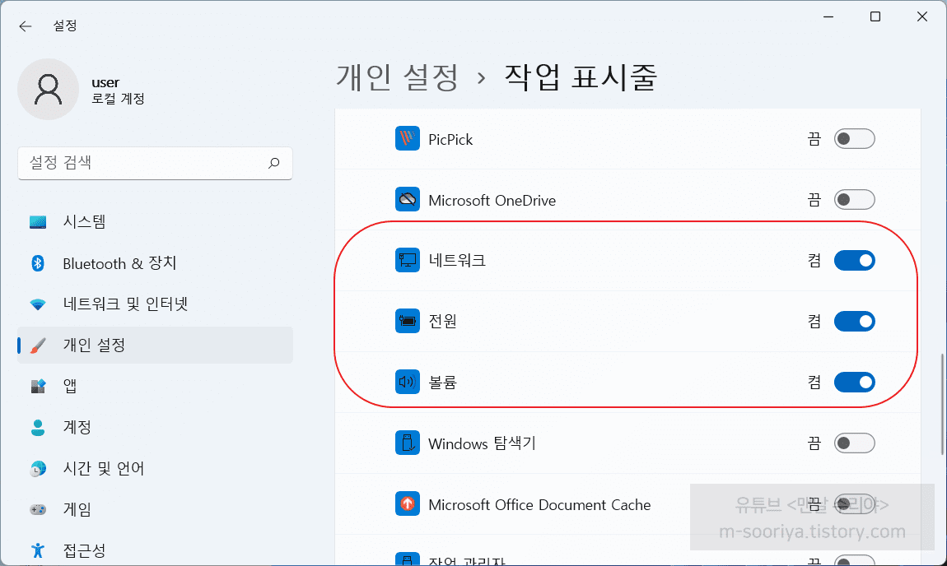Click the 볼륨 speaker icon

408,382
